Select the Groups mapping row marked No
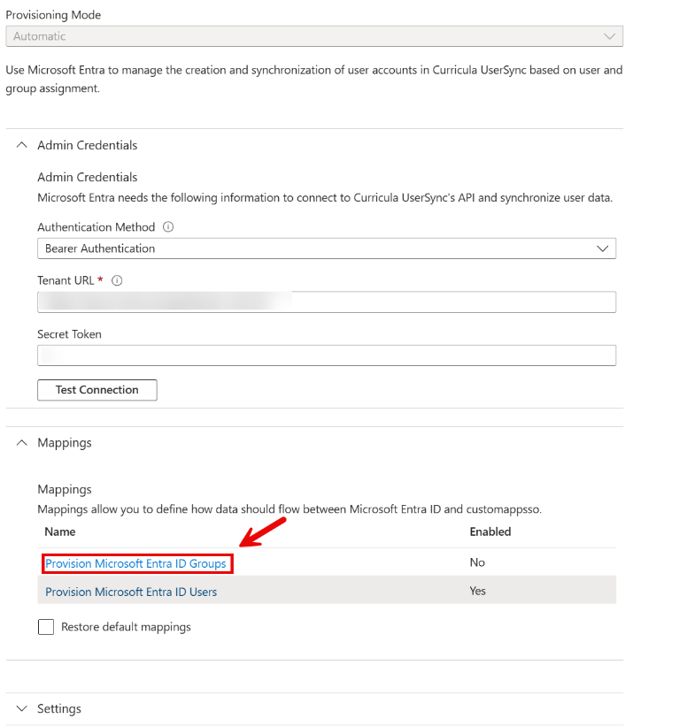 coord(477,562)
